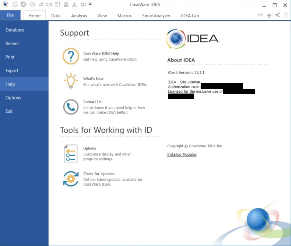The height and width of the screenshot is (246, 291).
Task: Open the quick access toolbar customize arrow
Action: (x=90, y=4)
